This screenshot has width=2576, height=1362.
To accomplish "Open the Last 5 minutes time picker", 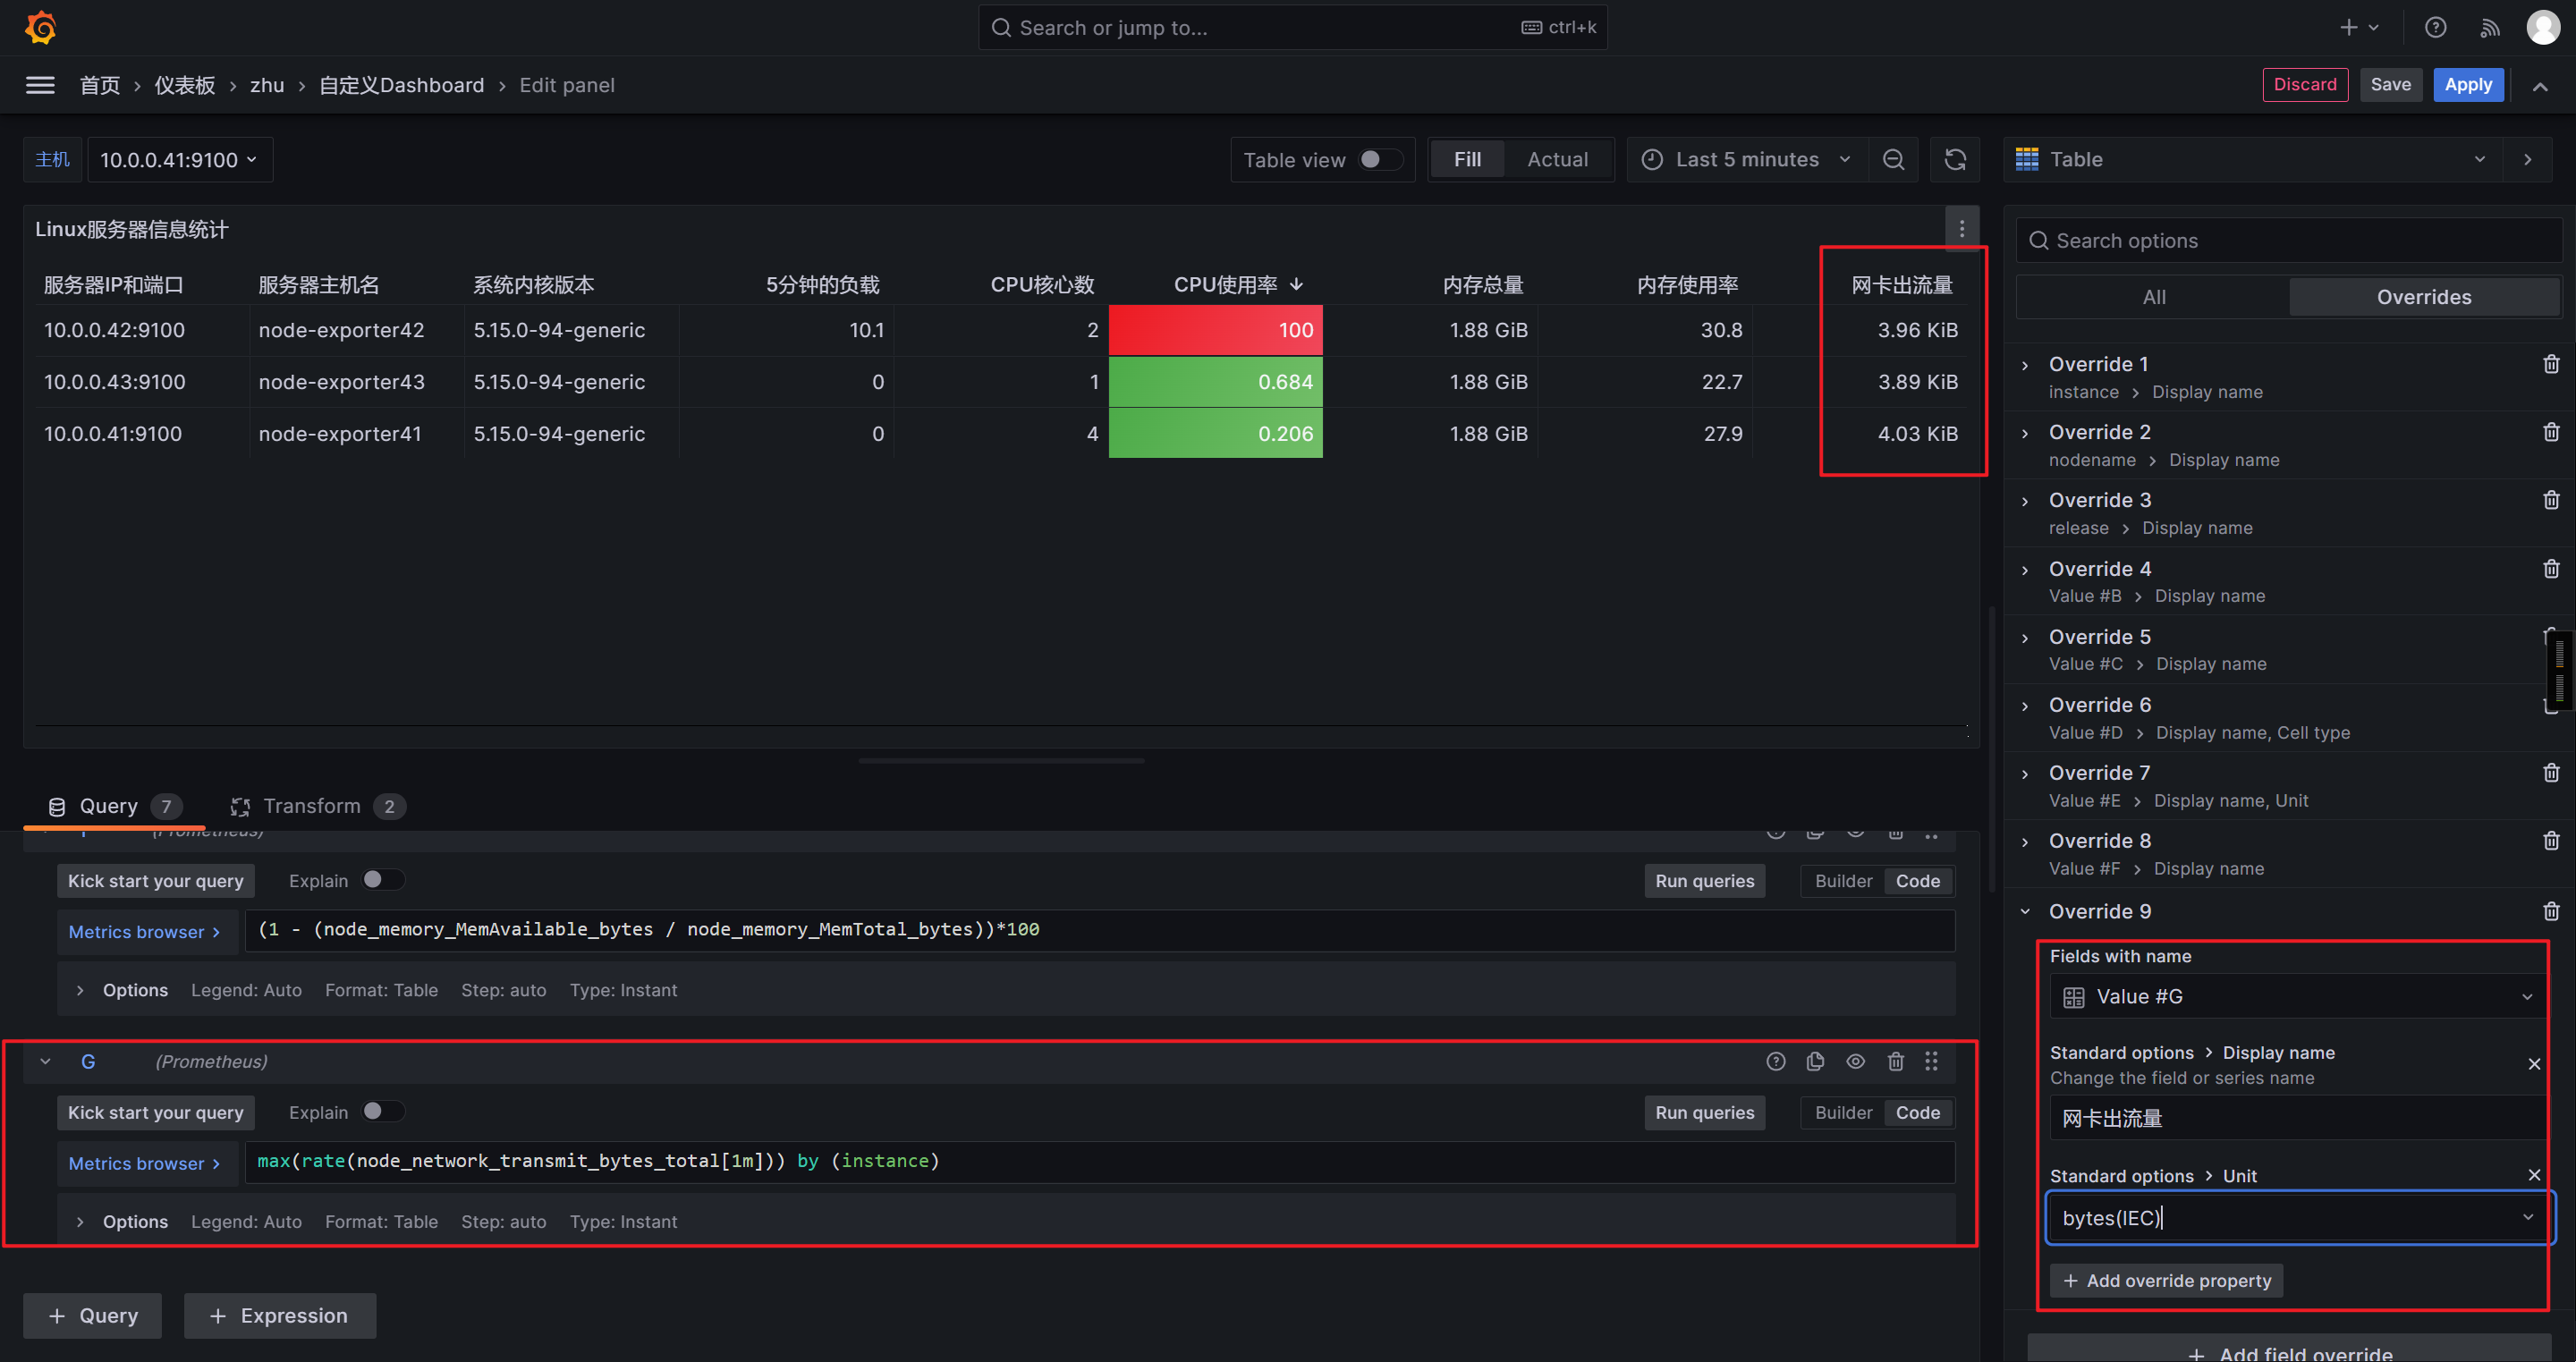I will click(1747, 160).
